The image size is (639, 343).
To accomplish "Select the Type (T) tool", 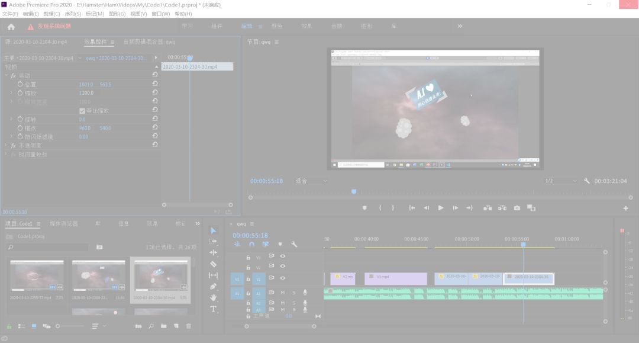I will [214, 309].
